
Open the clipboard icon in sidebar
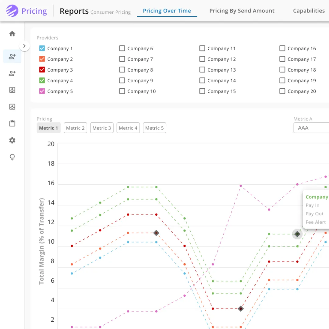(12, 123)
